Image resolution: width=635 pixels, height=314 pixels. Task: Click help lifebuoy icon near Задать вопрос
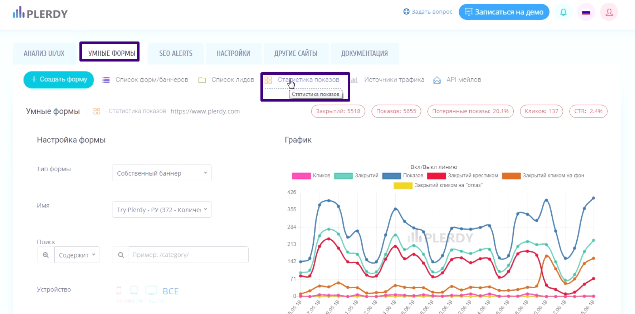click(406, 11)
